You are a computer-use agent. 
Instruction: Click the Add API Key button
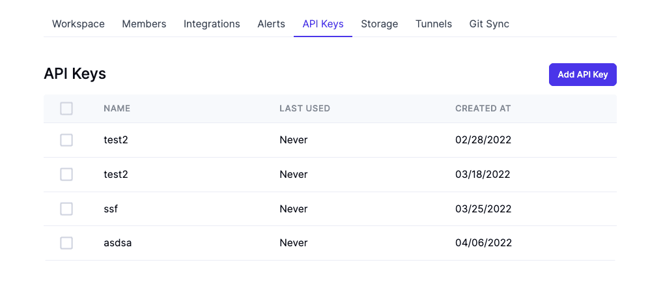582,74
